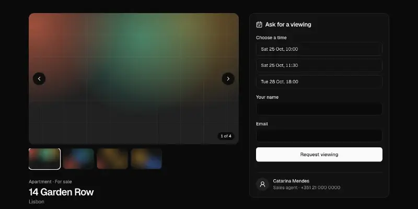Select the fourth thumbnail image
418x209 pixels.
point(146,159)
